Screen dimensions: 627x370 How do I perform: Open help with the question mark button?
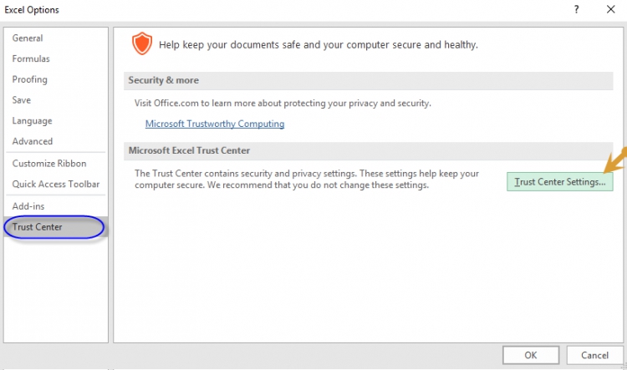point(576,10)
